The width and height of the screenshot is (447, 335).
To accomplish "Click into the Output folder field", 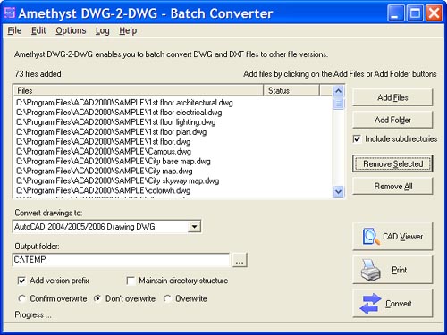I will coord(121,260).
